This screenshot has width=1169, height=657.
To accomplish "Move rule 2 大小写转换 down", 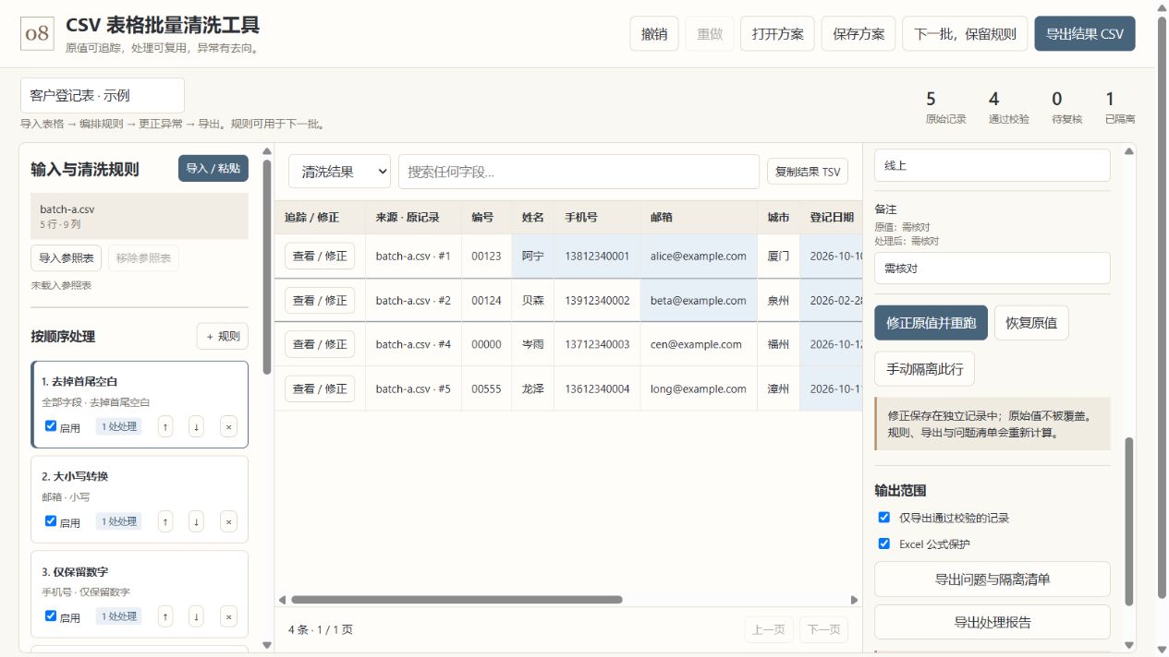I will point(197,521).
